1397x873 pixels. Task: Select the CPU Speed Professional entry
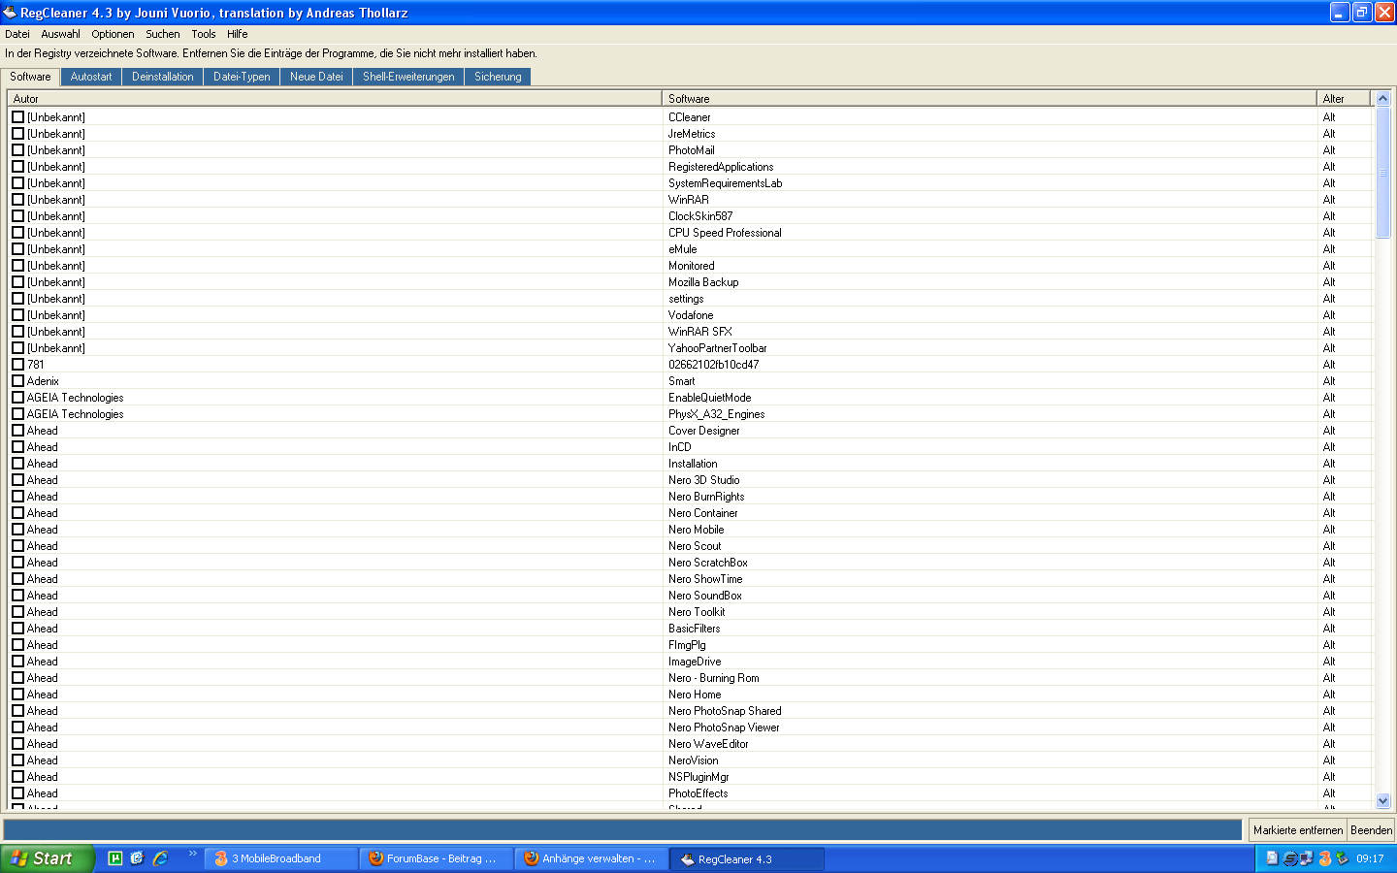[725, 233]
